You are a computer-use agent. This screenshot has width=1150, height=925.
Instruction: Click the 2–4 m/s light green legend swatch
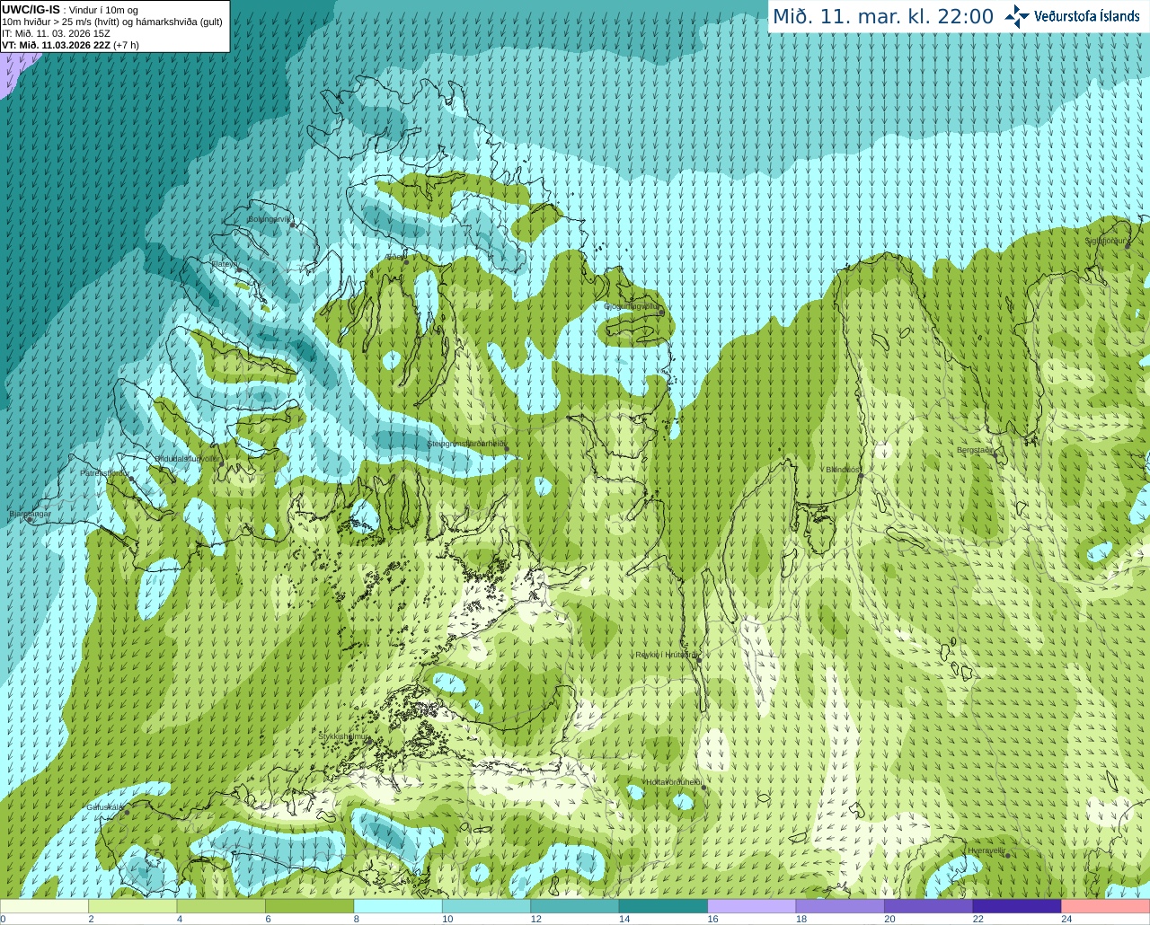[x=133, y=906]
